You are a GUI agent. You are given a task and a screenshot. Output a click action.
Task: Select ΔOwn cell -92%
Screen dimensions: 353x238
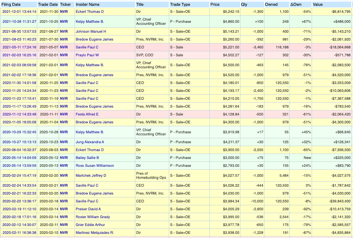tap(300, 209)
